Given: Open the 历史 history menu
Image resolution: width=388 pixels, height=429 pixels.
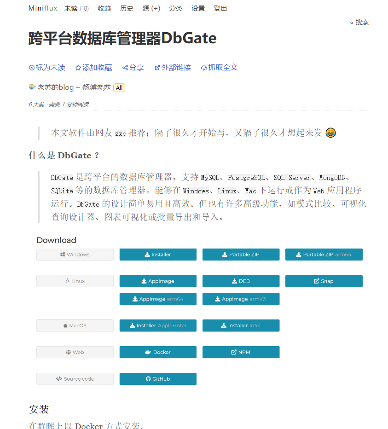Looking at the screenshot, I should coord(127,8).
